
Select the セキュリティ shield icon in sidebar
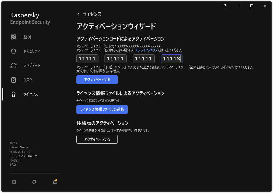13,51
